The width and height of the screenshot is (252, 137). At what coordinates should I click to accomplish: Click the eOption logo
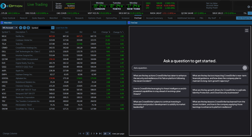point(11,6)
